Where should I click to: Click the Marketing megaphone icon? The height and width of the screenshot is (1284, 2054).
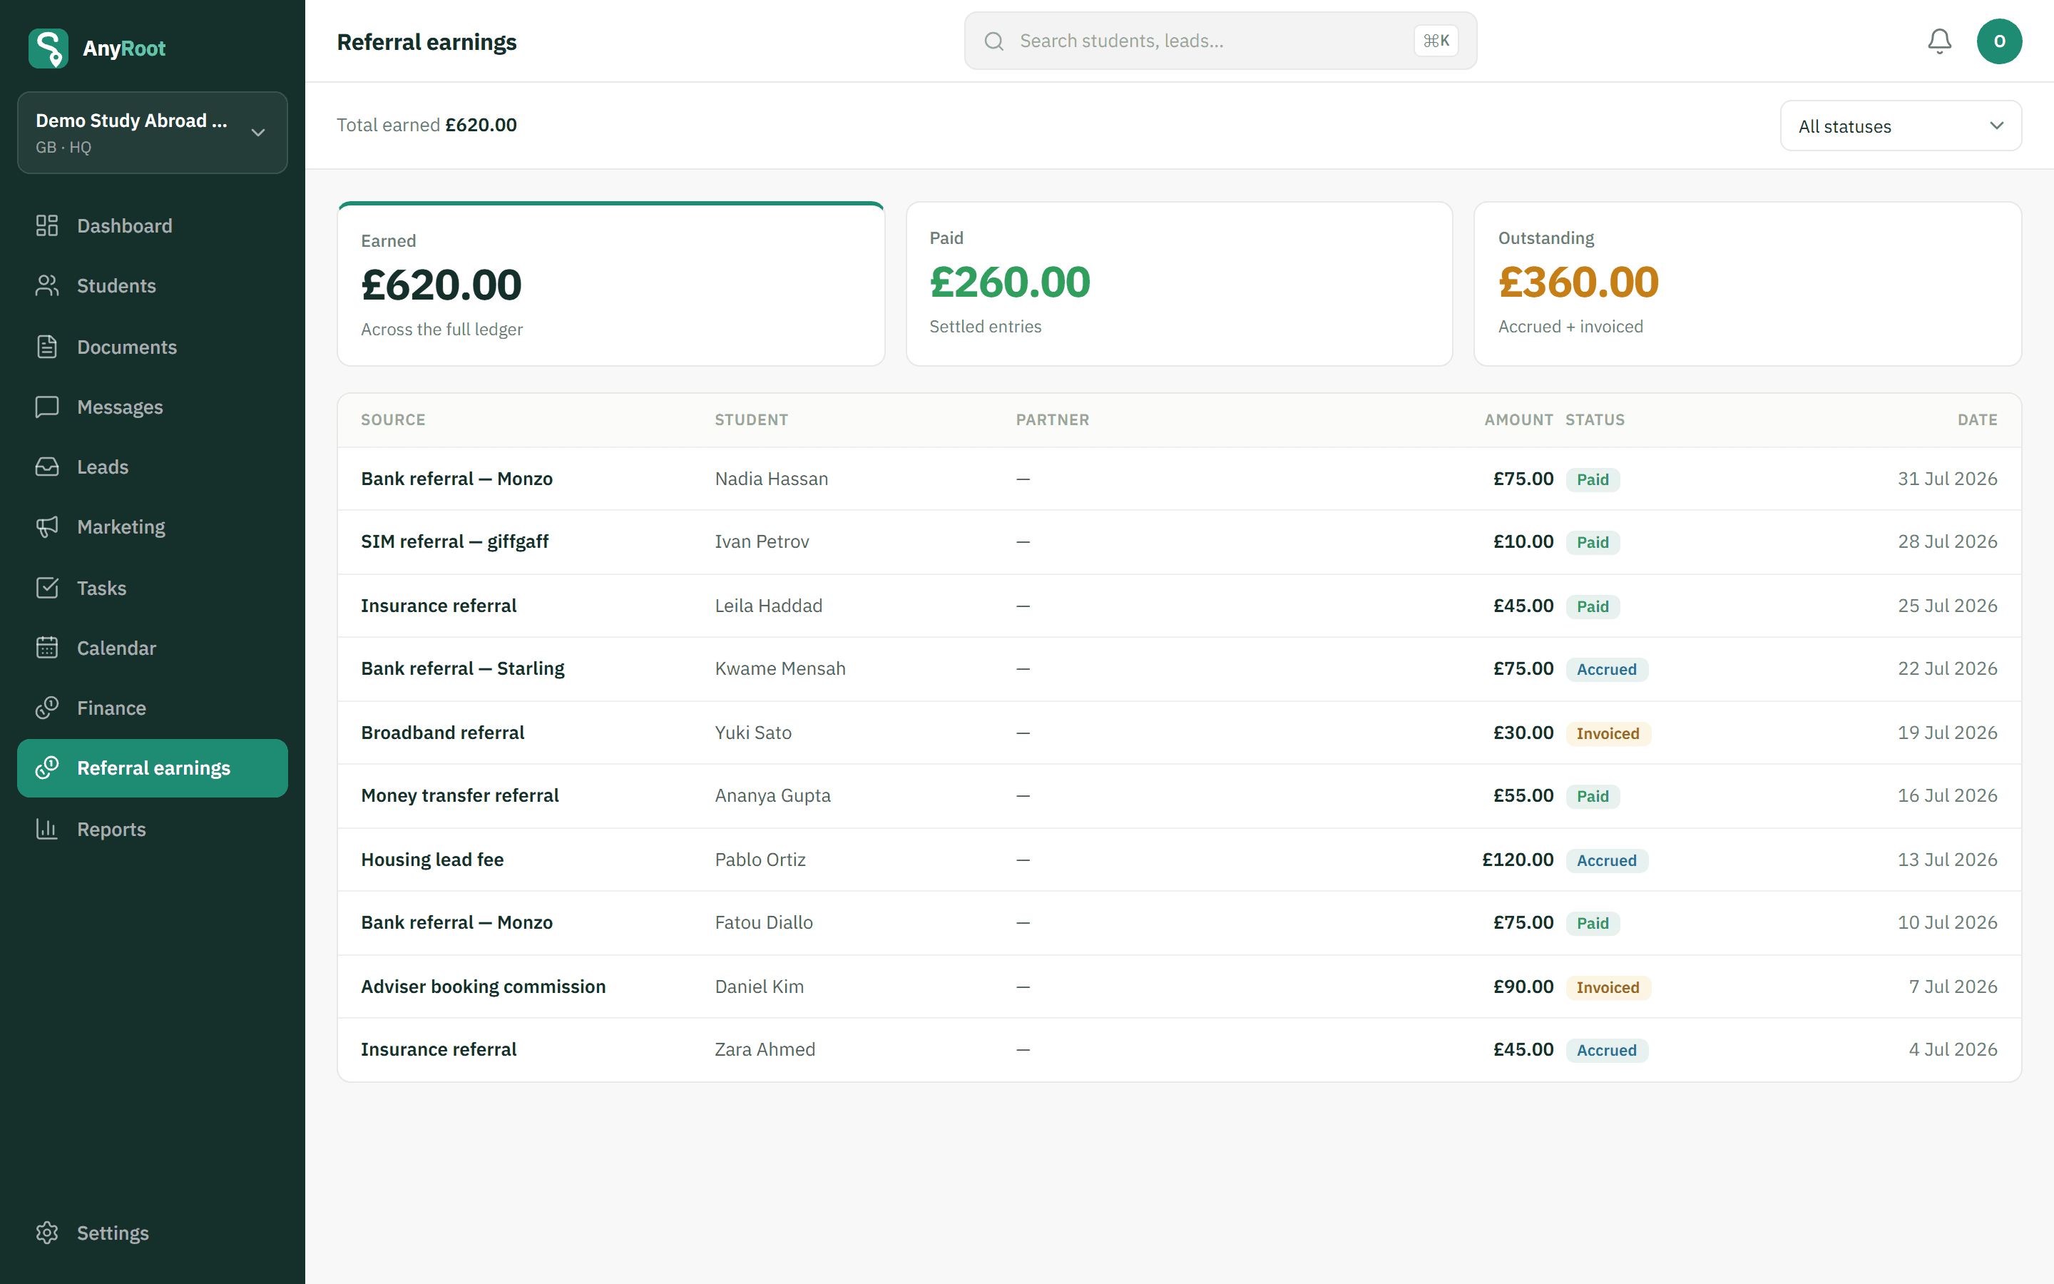click(46, 527)
